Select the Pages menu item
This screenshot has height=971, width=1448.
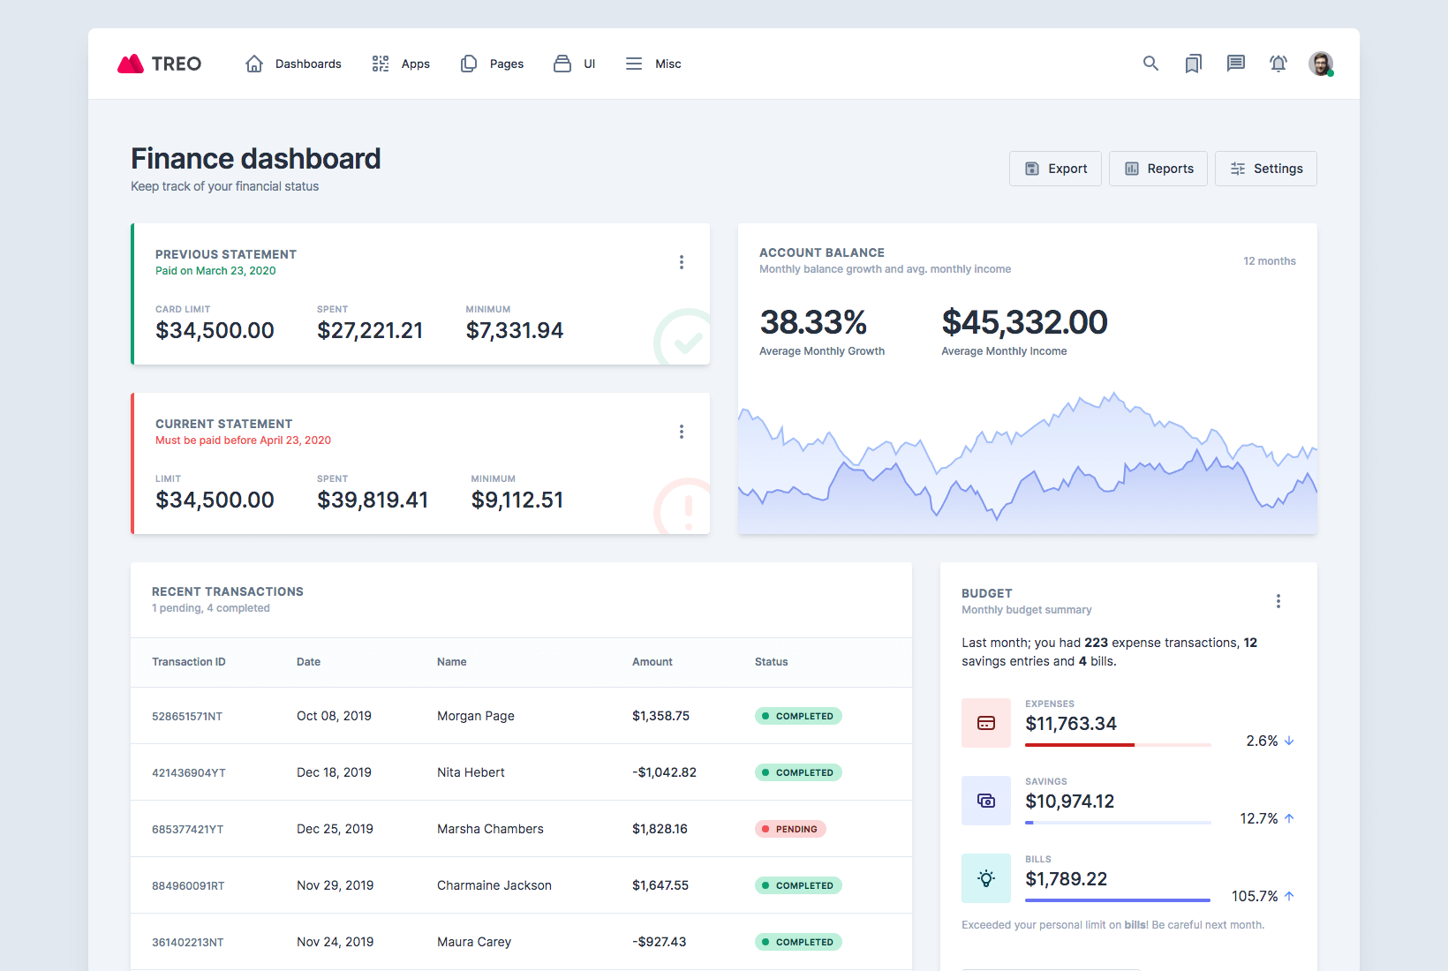tap(492, 64)
